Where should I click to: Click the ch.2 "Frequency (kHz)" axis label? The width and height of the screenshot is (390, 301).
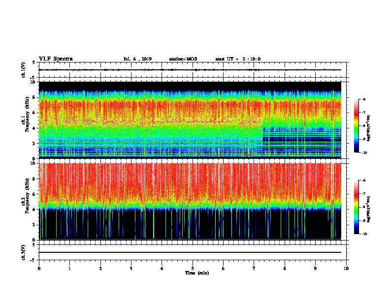tap(28, 196)
